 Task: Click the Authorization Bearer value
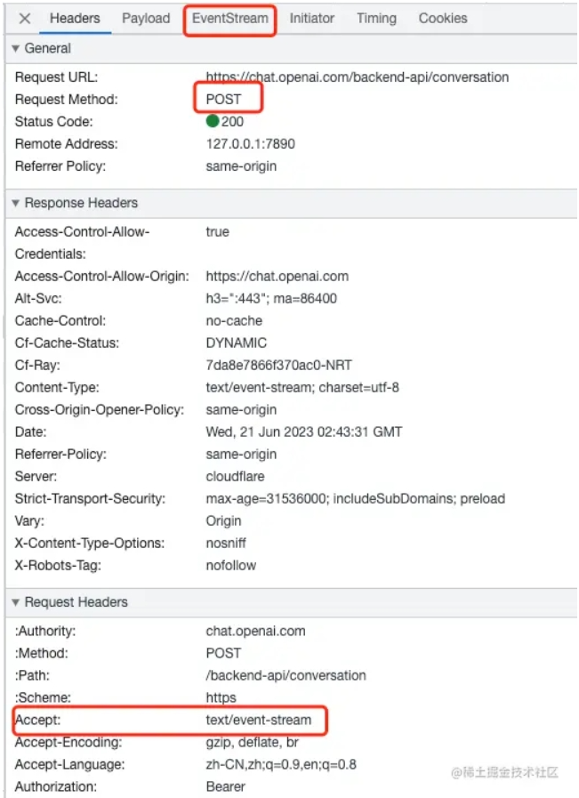[226, 786]
